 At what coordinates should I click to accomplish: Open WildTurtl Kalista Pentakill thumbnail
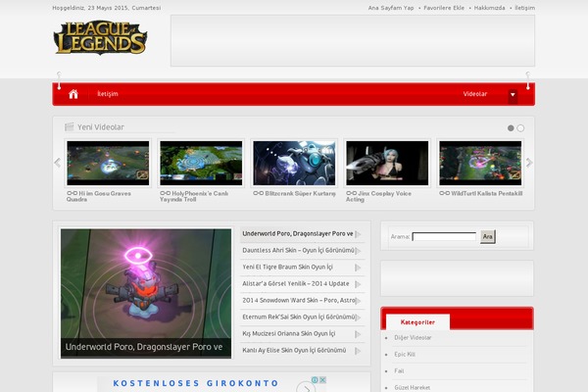tap(480, 164)
